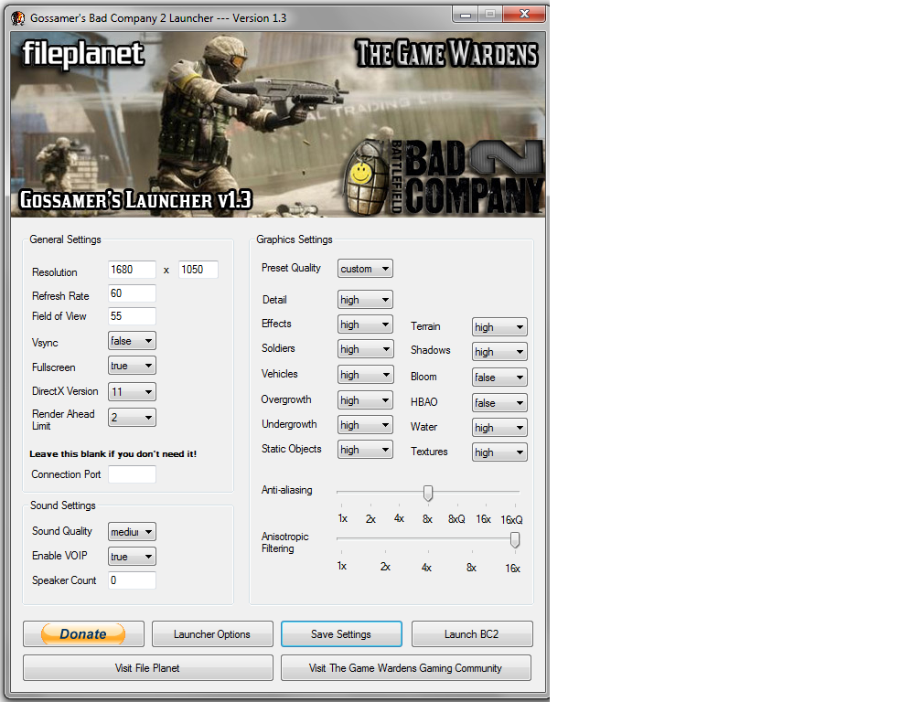Expand the Overgrowth dropdown
Image resolution: width=922 pixels, height=702 pixels.
(x=365, y=400)
